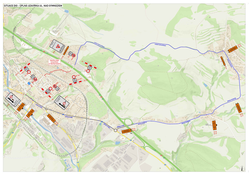Click the orange arrow sign beside the POZOR sign
The height and width of the screenshot is (175, 249).
pyautogui.click(x=66, y=51)
